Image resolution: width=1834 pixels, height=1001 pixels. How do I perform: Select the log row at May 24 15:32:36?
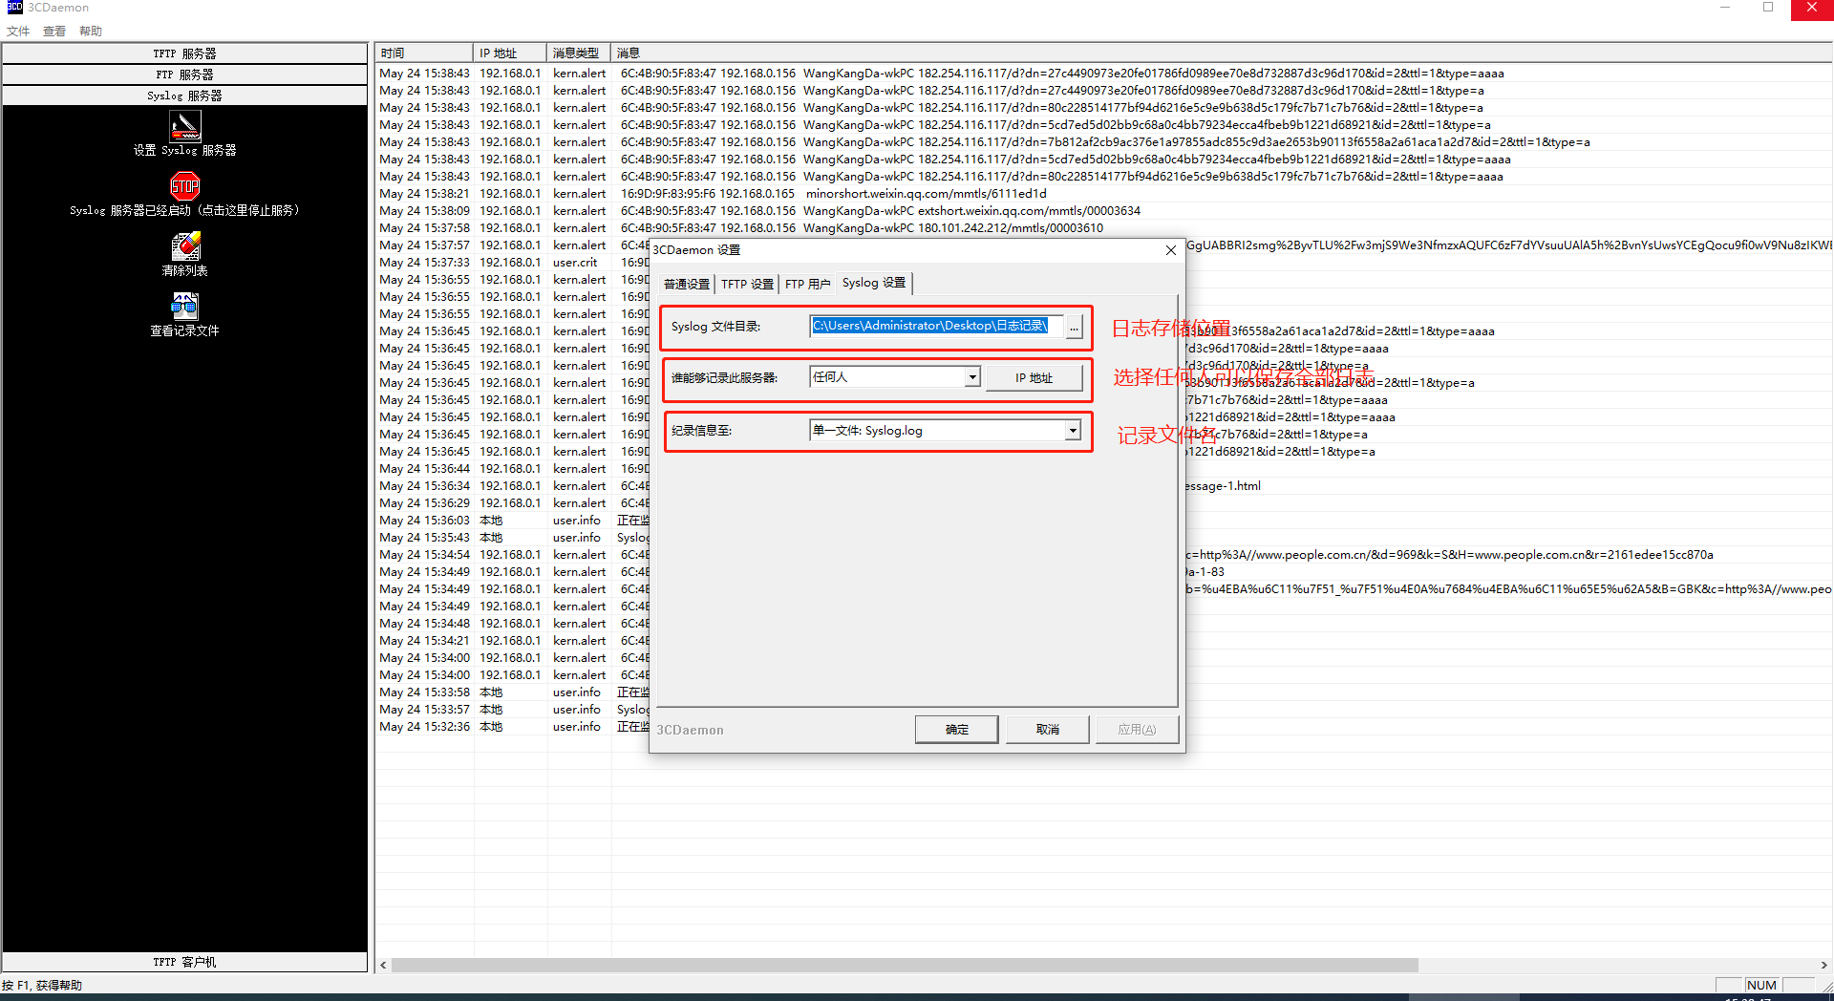[x=512, y=727]
